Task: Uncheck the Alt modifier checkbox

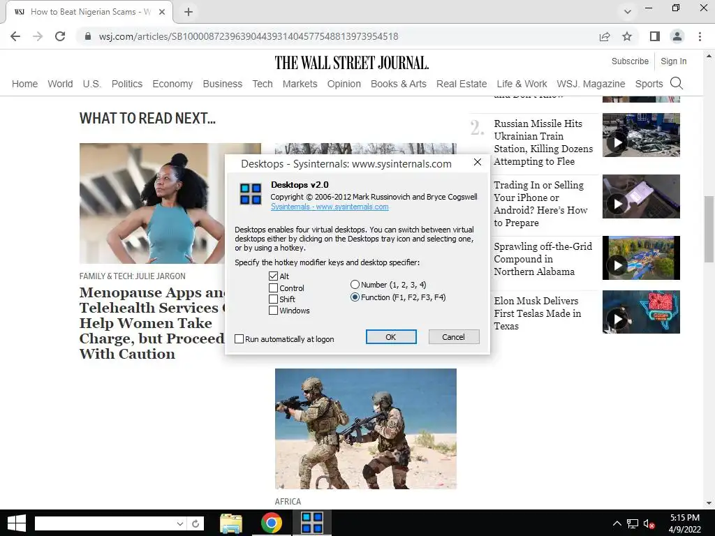Action: (273, 276)
